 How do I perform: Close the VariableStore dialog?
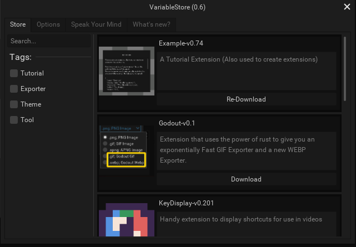(347, 7)
